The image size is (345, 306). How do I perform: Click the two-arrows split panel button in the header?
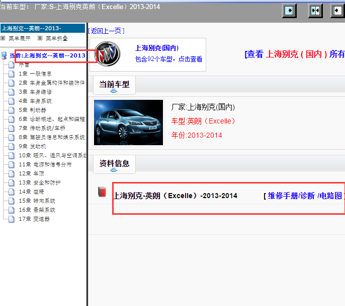[315, 11]
